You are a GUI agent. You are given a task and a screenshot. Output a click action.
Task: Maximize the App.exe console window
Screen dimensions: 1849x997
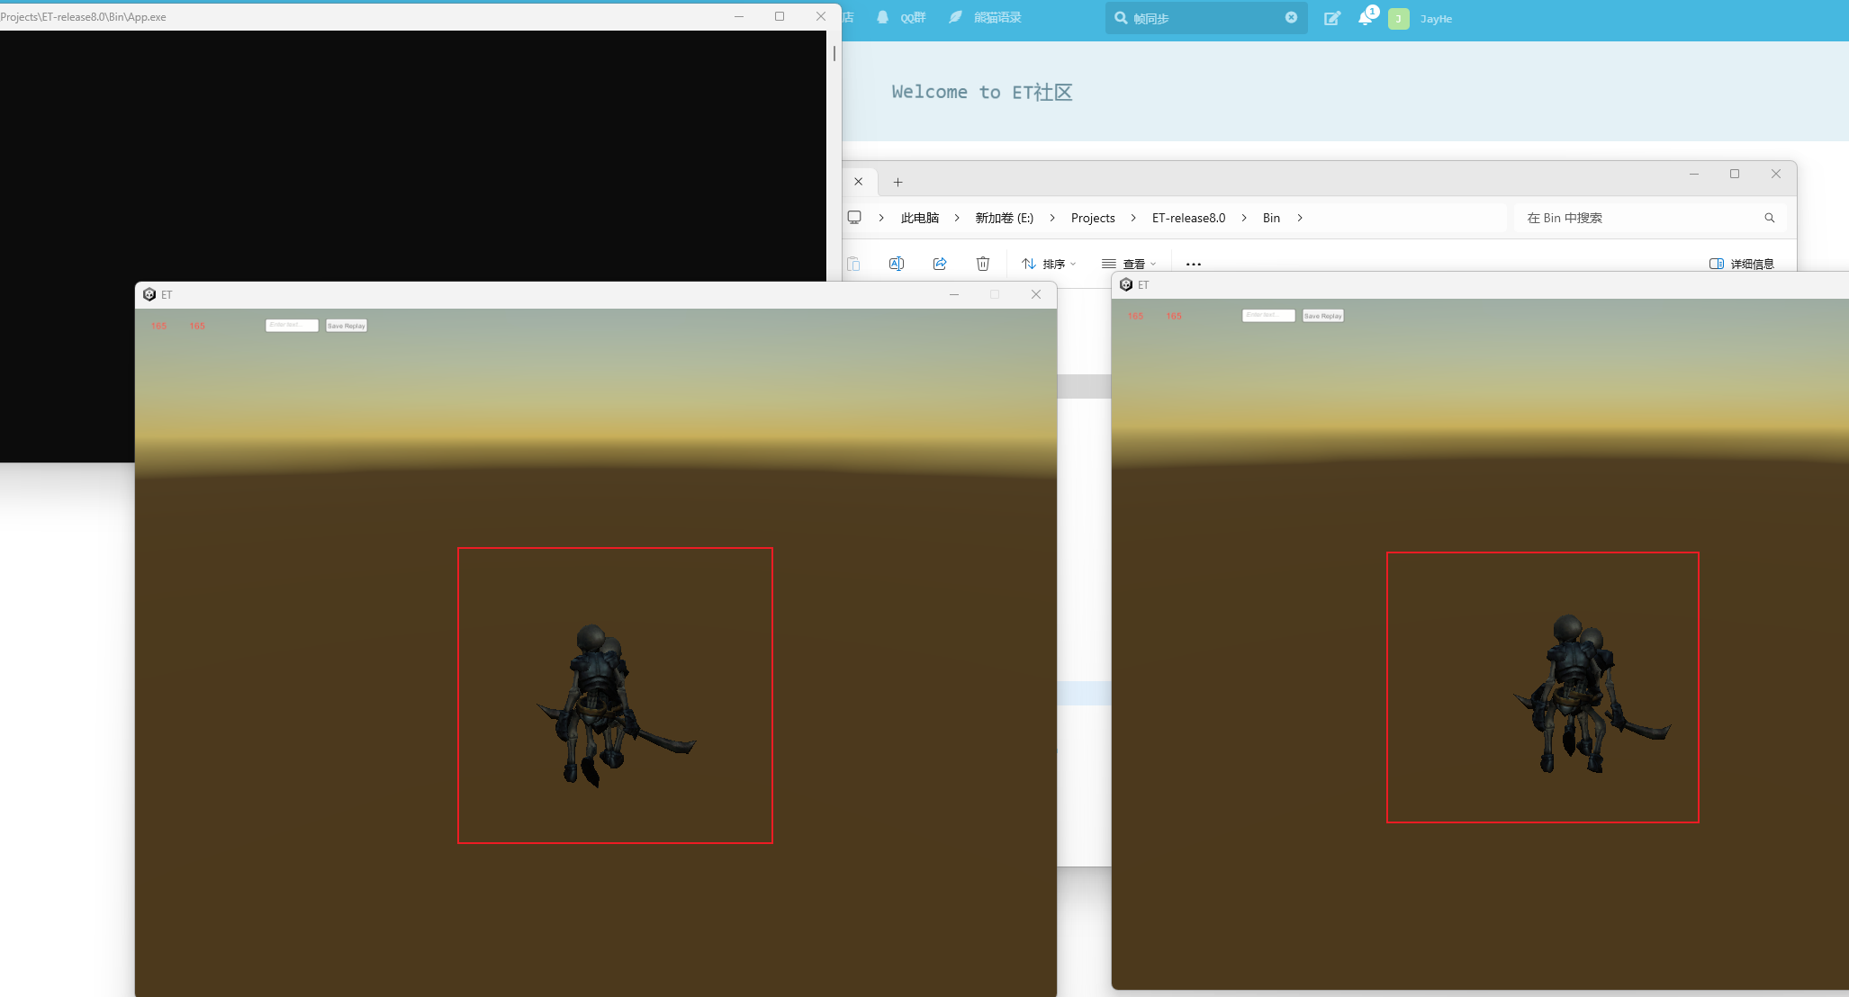[x=780, y=16]
